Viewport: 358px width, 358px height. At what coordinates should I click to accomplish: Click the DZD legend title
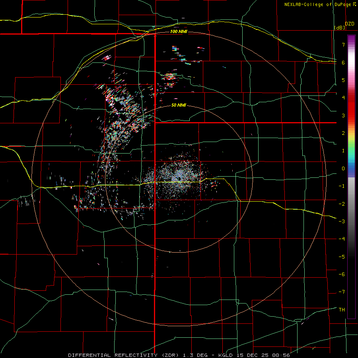(350, 24)
